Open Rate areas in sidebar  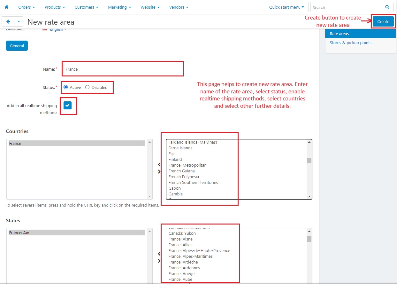coord(361,34)
